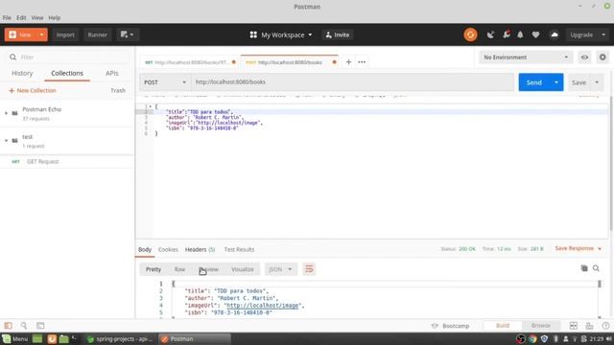
Task: Select the Raw response view
Action: click(179, 269)
